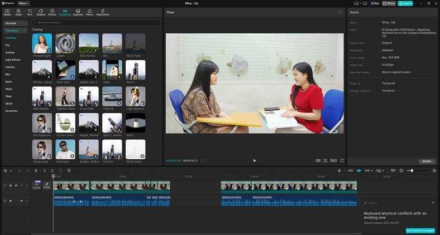Download the White Flash transition
This screenshot has height=235, width=440.
pos(142,156)
